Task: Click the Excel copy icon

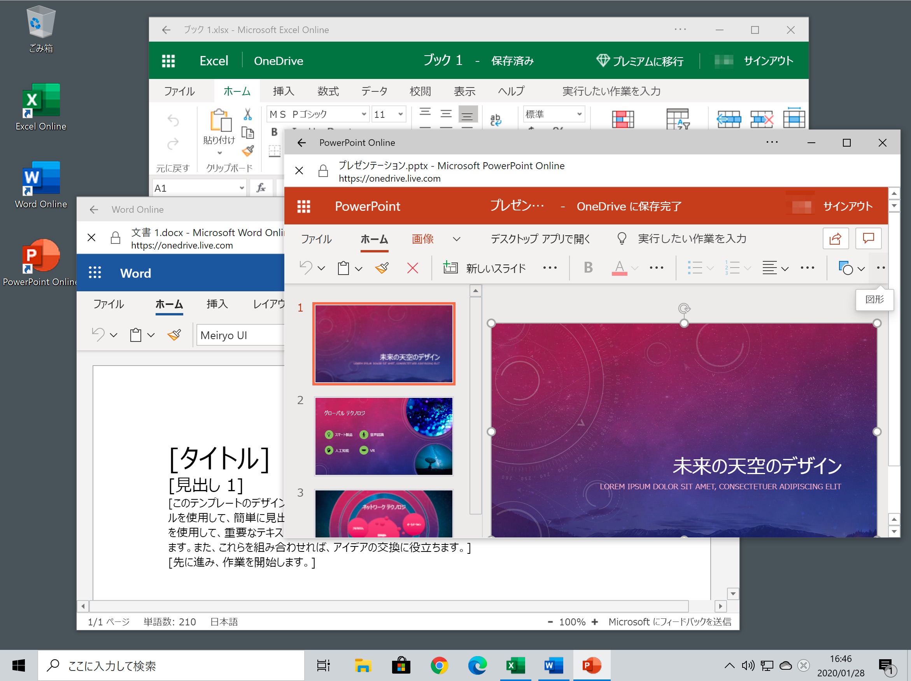Action: (x=247, y=133)
